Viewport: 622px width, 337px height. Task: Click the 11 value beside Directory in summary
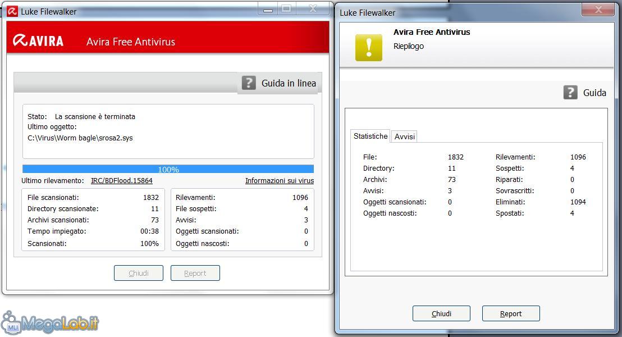452,168
